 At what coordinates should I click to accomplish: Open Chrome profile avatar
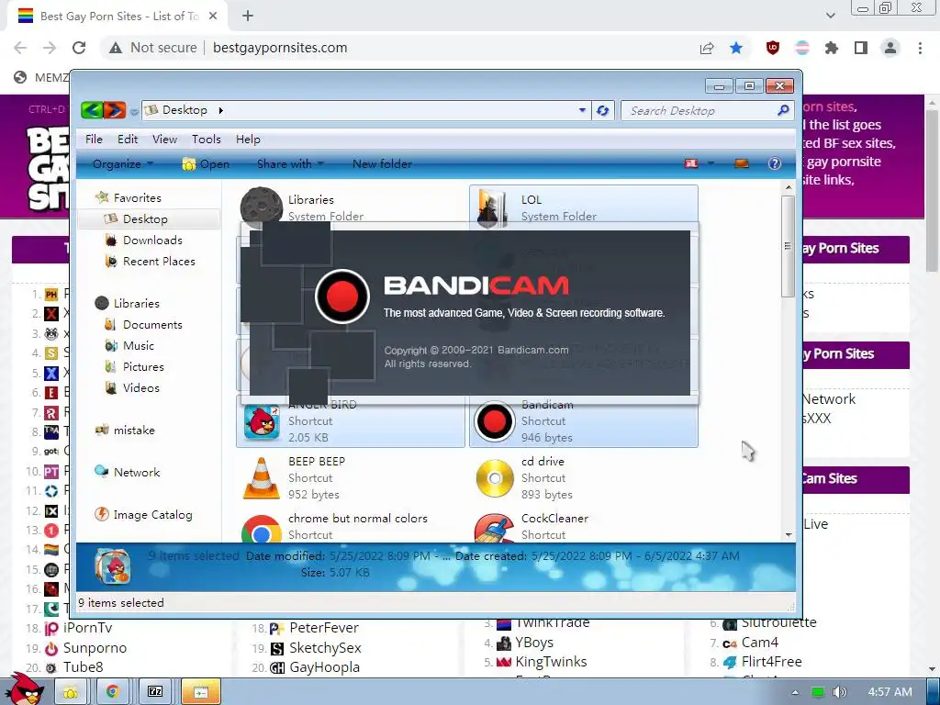click(x=890, y=48)
